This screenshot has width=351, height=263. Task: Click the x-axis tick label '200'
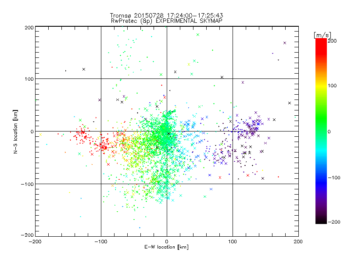point(298,242)
